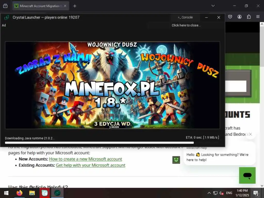Click 'Click here to close...' ad text
264x198 pixels.
[x=186, y=25]
